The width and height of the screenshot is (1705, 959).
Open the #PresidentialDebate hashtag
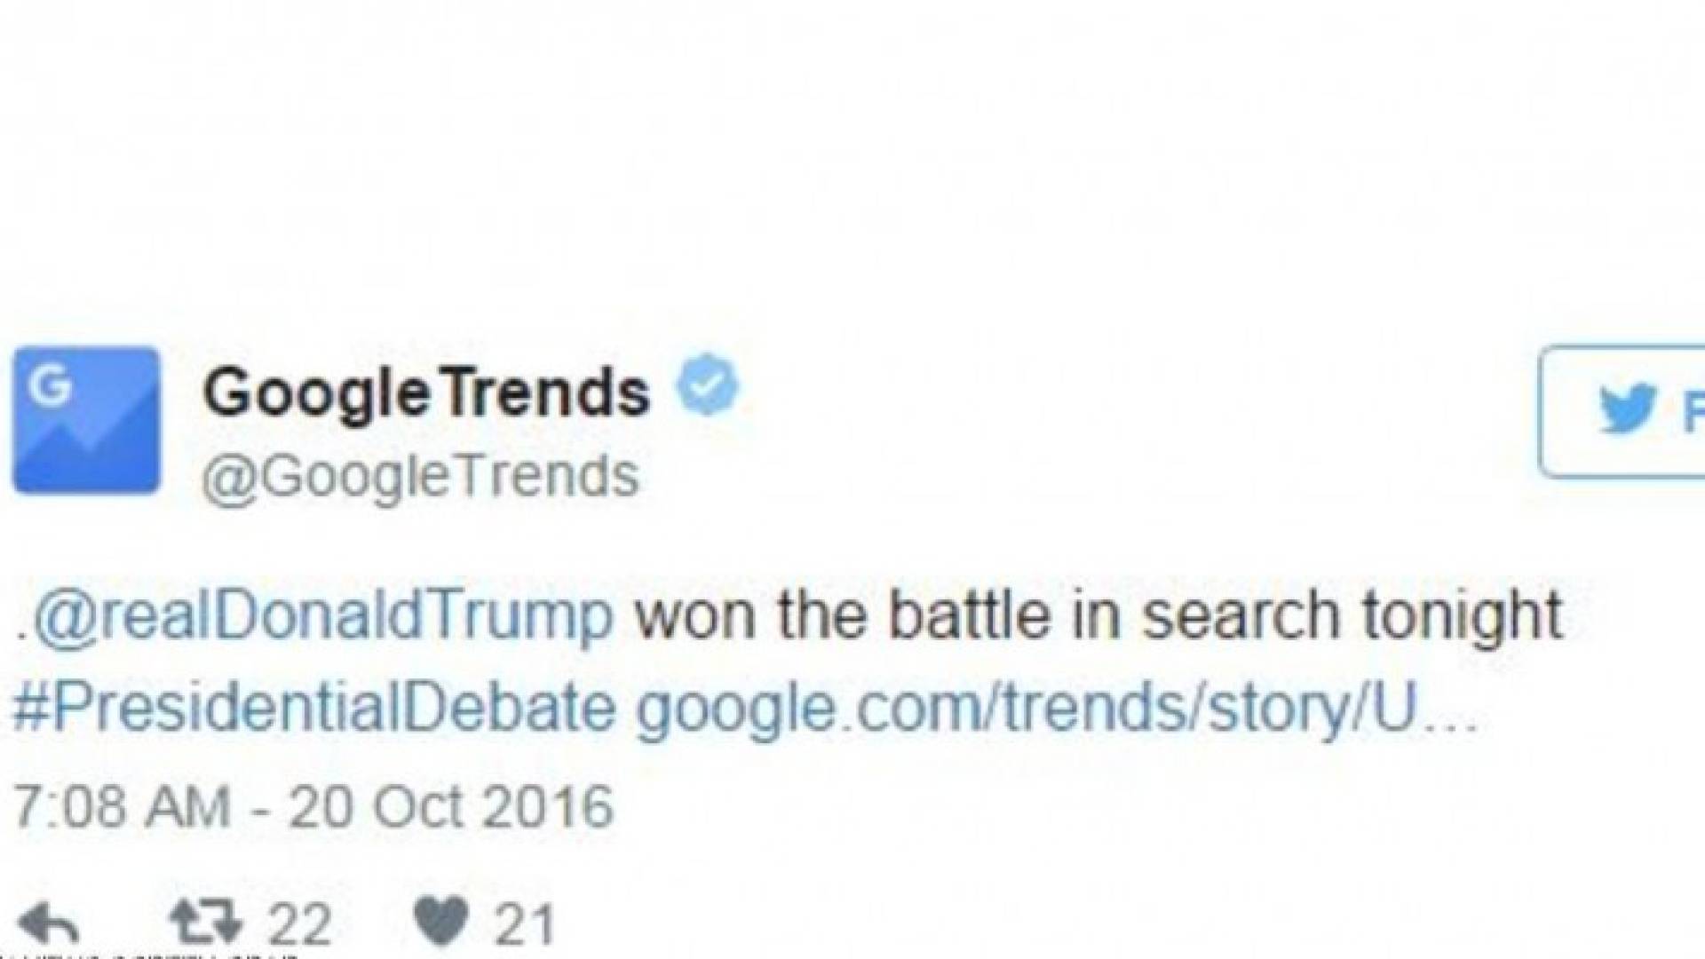[313, 709]
